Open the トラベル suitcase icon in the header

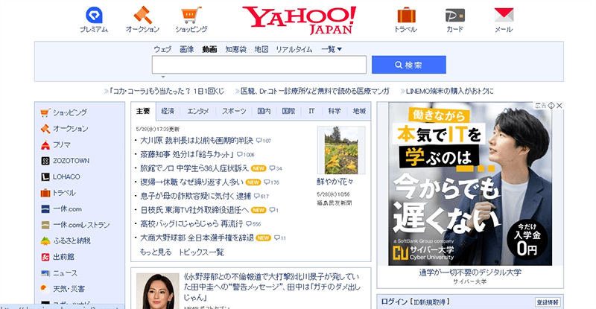pyautogui.click(x=406, y=15)
